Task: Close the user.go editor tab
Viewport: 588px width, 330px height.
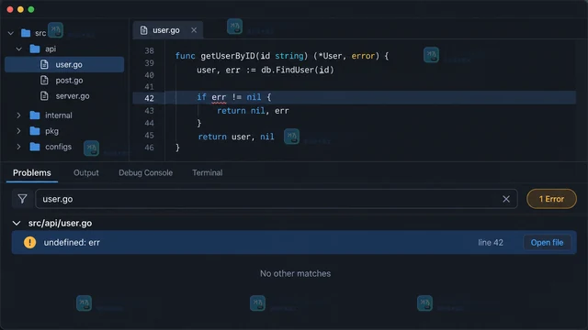Action: [x=194, y=30]
